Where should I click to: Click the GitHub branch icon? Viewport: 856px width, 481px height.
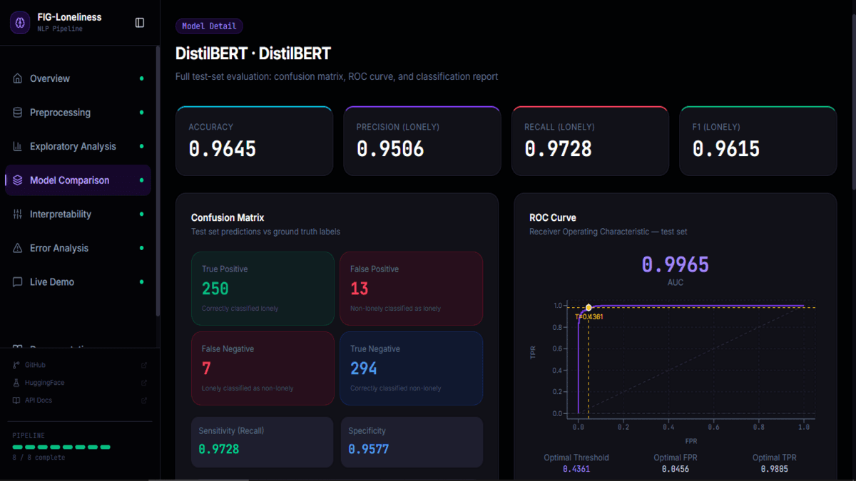[16, 365]
